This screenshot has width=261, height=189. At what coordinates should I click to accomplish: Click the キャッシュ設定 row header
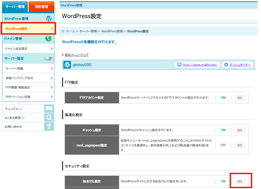(x=92, y=130)
